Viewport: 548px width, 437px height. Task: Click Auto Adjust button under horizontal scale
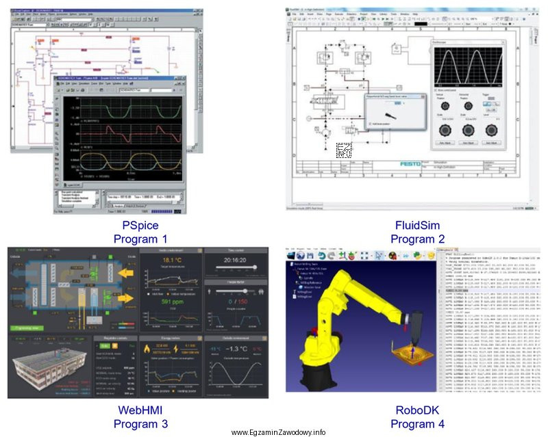point(469,143)
